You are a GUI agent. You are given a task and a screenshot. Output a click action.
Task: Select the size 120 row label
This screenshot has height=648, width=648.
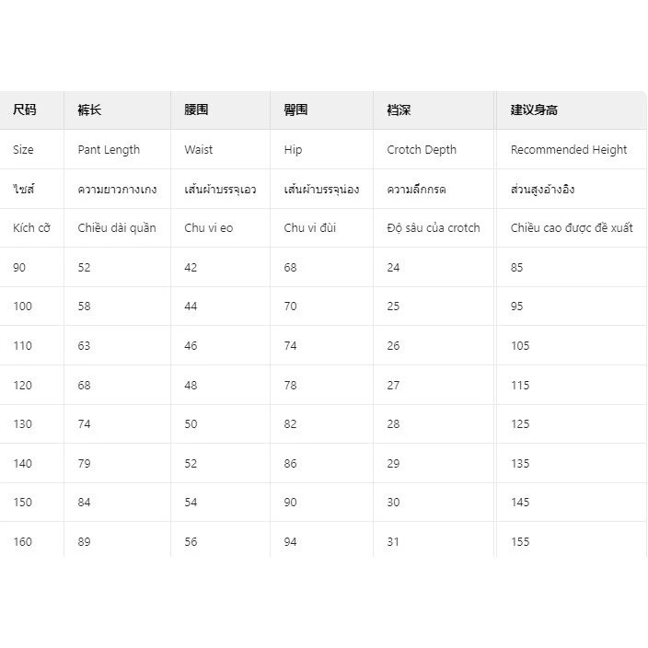click(22, 385)
